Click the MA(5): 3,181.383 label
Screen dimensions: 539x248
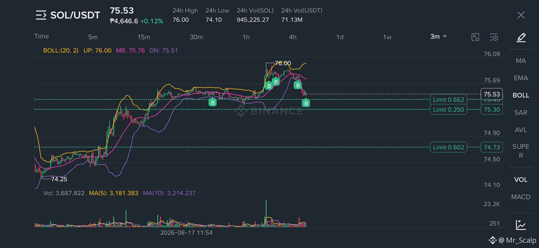[114, 193]
